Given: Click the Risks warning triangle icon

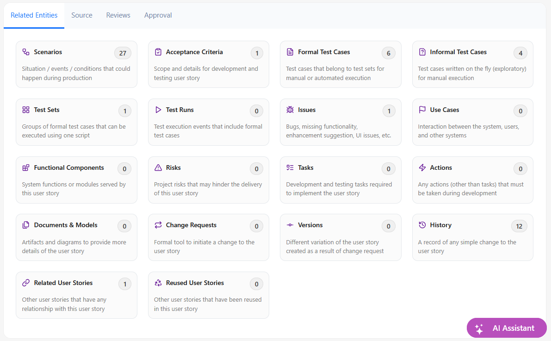Looking at the screenshot, I should tap(158, 168).
